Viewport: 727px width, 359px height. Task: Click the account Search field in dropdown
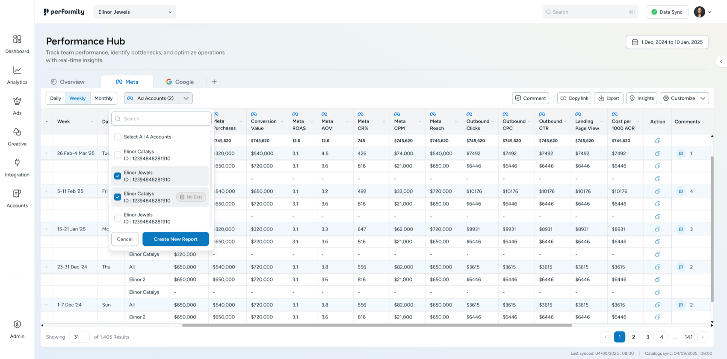[161, 119]
